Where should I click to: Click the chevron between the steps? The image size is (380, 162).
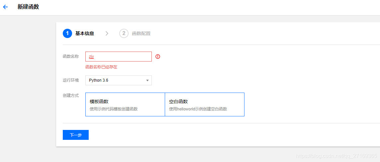click(x=107, y=33)
